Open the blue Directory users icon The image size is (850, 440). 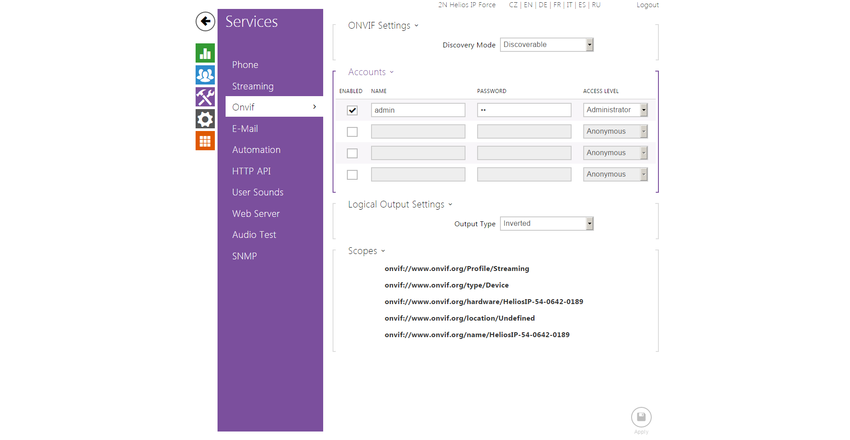click(205, 75)
